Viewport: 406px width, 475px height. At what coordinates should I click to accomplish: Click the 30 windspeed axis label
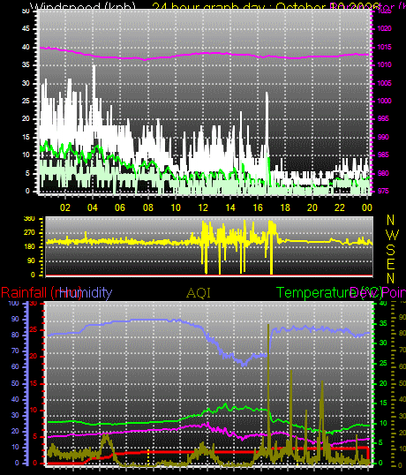(26, 83)
